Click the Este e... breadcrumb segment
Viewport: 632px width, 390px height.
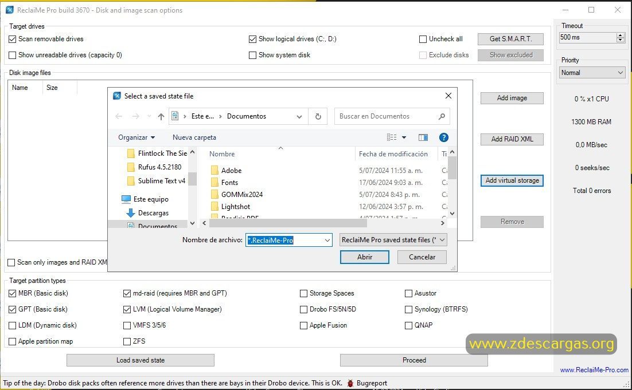[202, 116]
